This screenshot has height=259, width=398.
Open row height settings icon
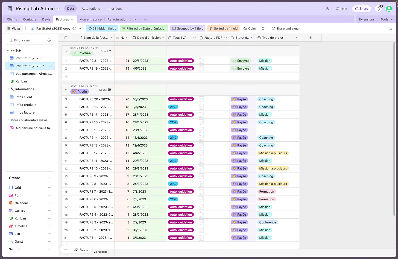pyautogui.click(x=264, y=28)
